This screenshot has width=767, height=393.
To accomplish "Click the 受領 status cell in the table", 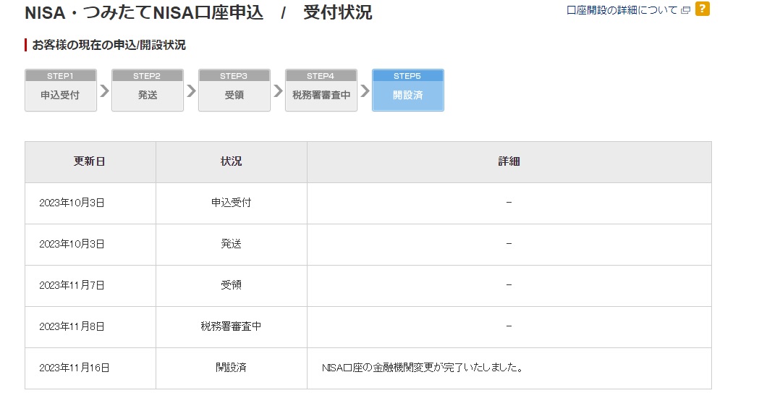I will [232, 285].
